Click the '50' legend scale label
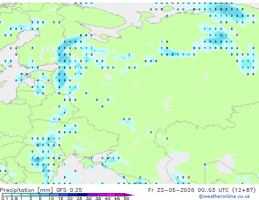Image resolution: width=259 pixels, height=200 pixels. pyautogui.click(x=126, y=198)
